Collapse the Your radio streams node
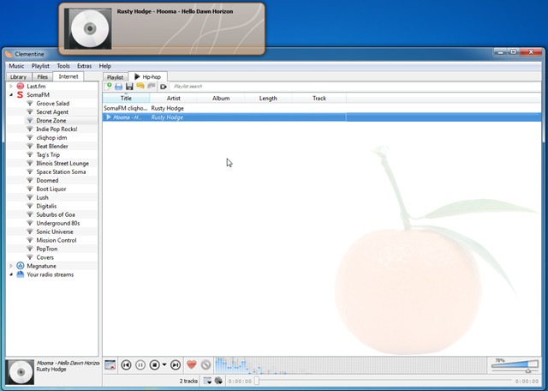This screenshot has width=548, height=391. [x=11, y=274]
